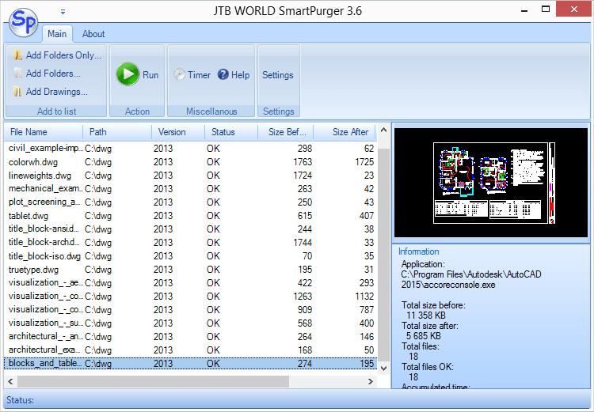594x412 pixels.
Task: Click the Add Folders icon
Action: [17, 74]
